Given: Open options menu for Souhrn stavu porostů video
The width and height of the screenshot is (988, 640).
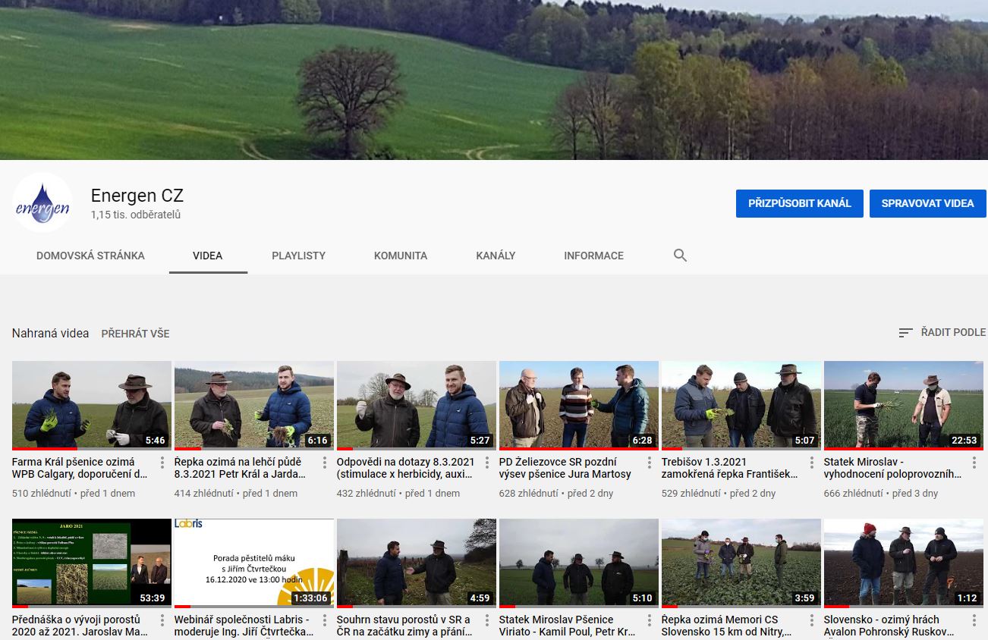Looking at the screenshot, I should point(487,620).
